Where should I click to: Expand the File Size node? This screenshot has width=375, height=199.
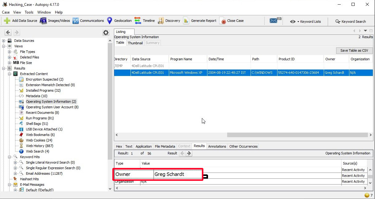pyautogui.click(x=10, y=63)
